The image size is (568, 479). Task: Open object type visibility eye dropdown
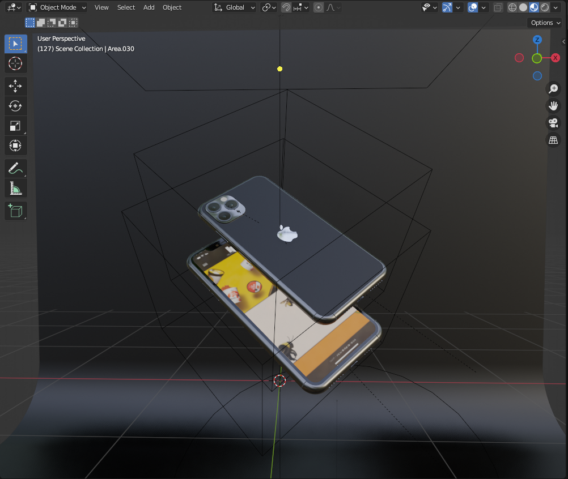(430, 7)
